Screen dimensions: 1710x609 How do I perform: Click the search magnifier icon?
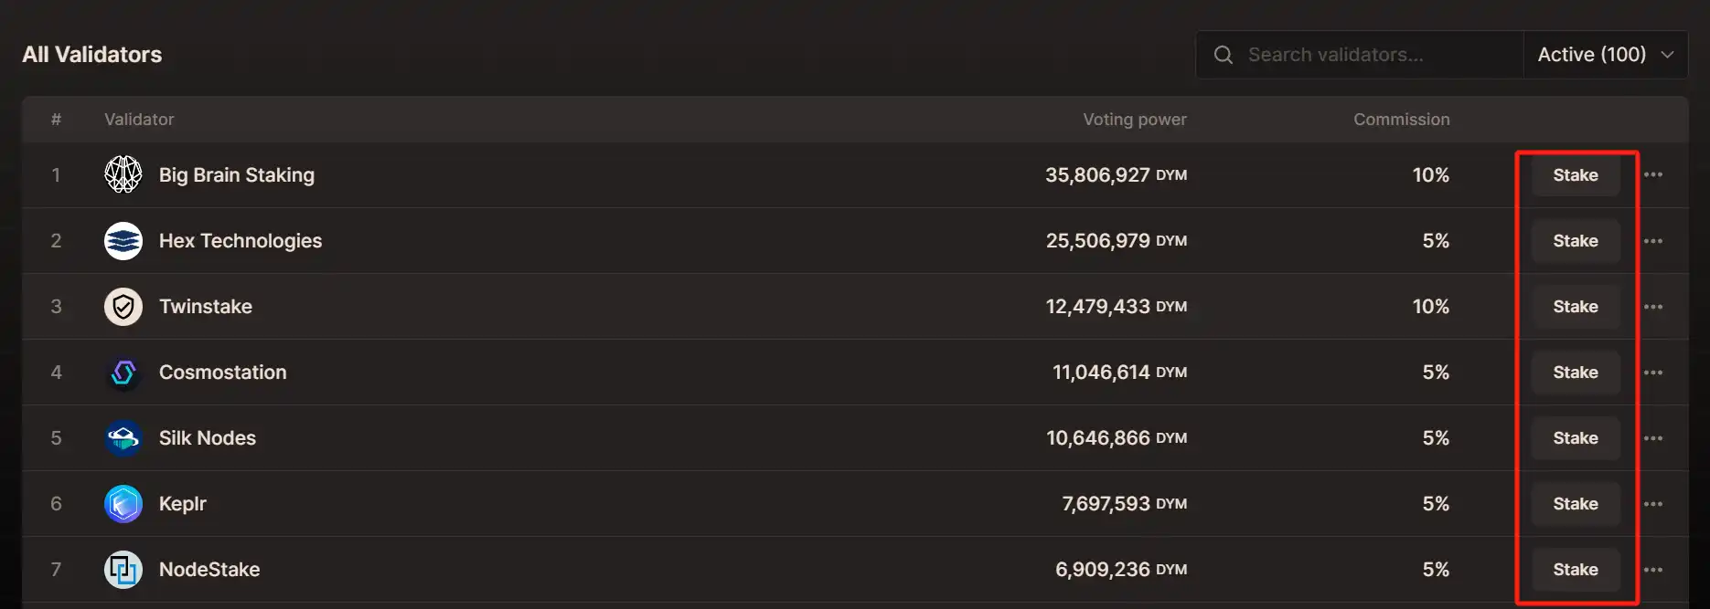(1223, 55)
